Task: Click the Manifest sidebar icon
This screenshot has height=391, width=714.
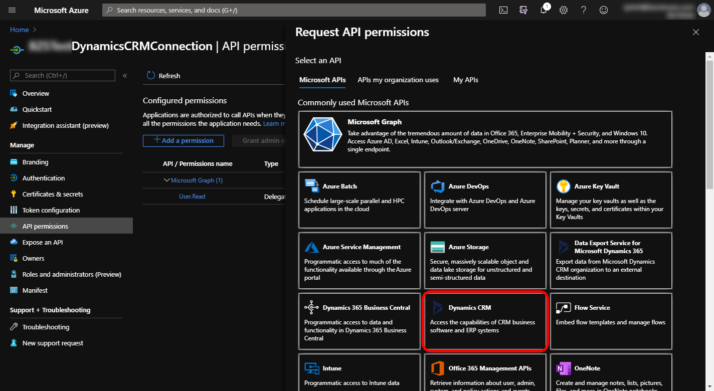Action: [14, 290]
